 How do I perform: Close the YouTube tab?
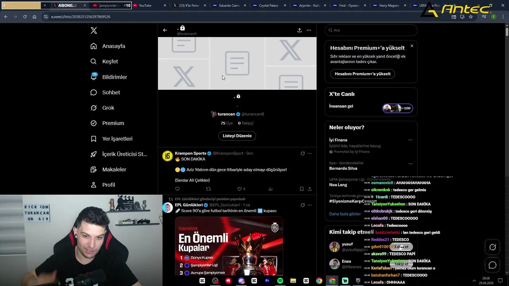coord(165,6)
